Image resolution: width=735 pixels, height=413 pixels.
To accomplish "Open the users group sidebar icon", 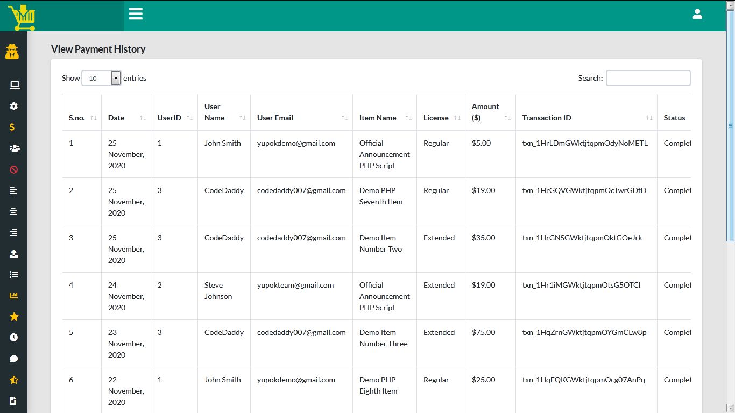I will coord(14,148).
